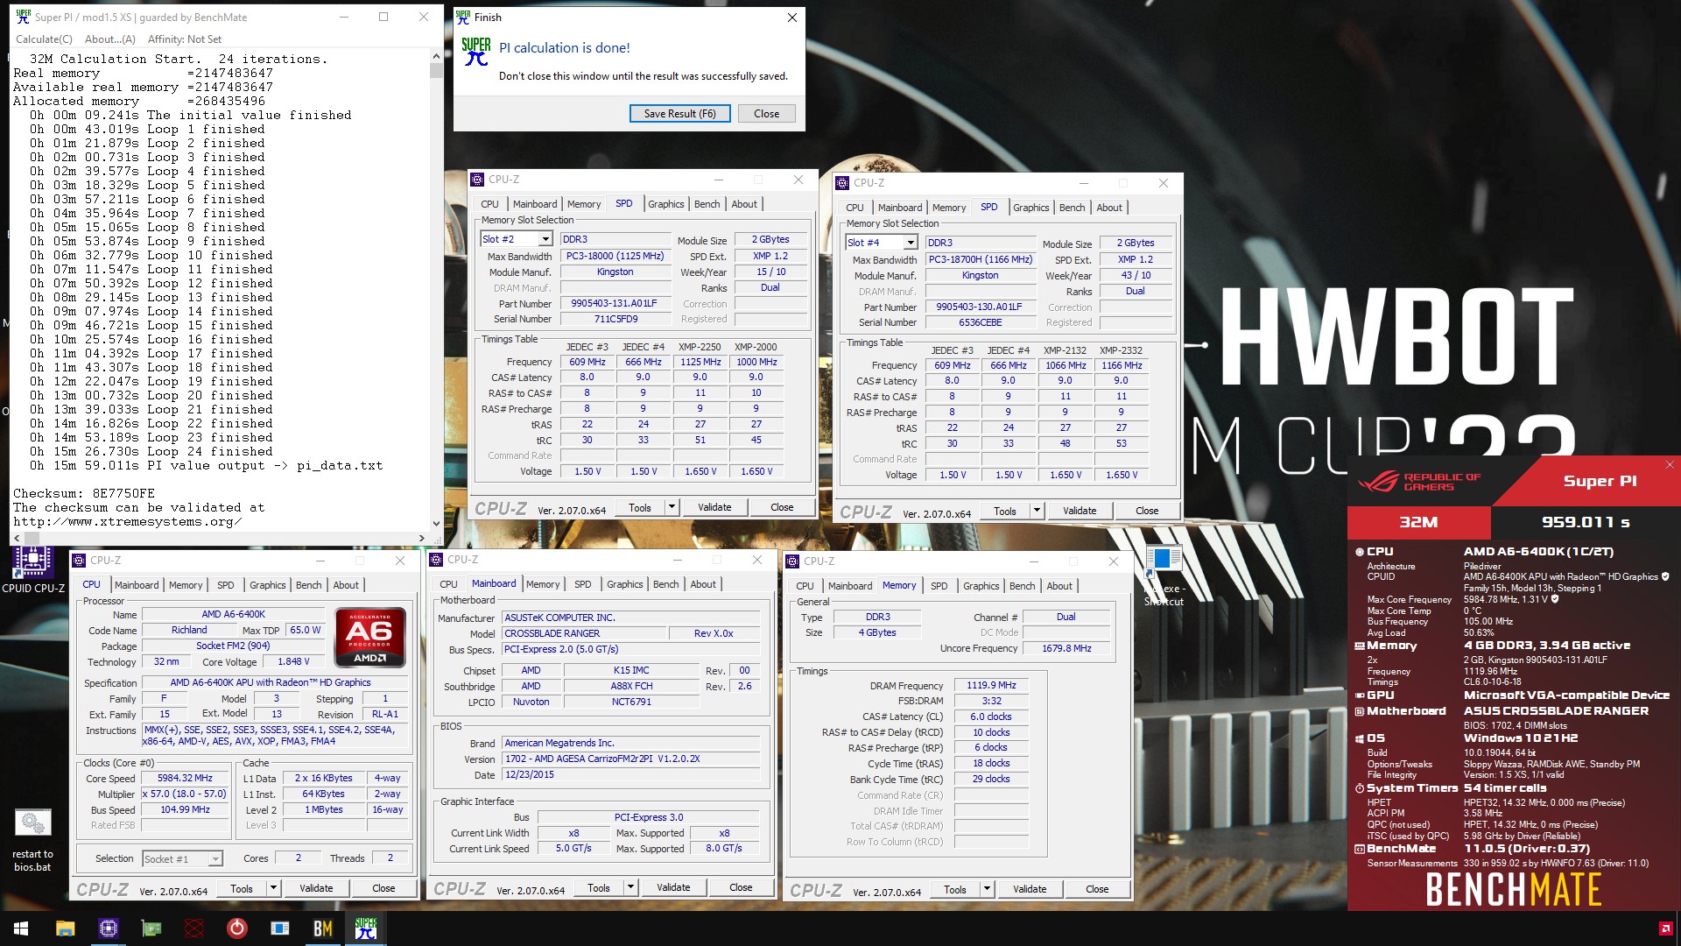
Task: Open Mainboard tab in the AMD A6-6400K CPU window
Action: click(x=137, y=585)
